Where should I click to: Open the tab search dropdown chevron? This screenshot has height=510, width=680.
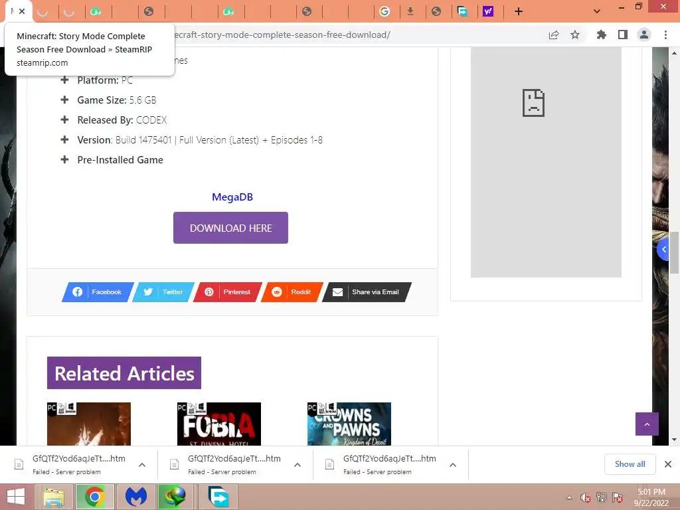(597, 11)
